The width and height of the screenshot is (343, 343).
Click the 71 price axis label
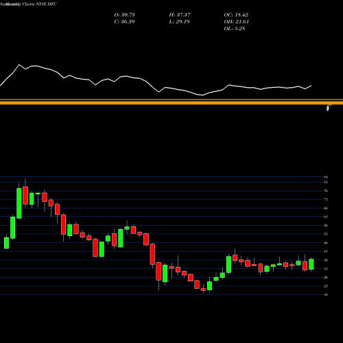[326, 200]
